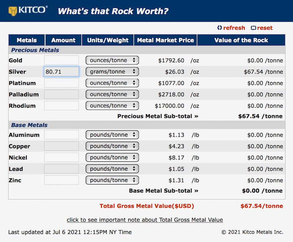This screenshot has width=293, height=242.
Task: Click the Value of the Rock header
Action: (241, 40)
